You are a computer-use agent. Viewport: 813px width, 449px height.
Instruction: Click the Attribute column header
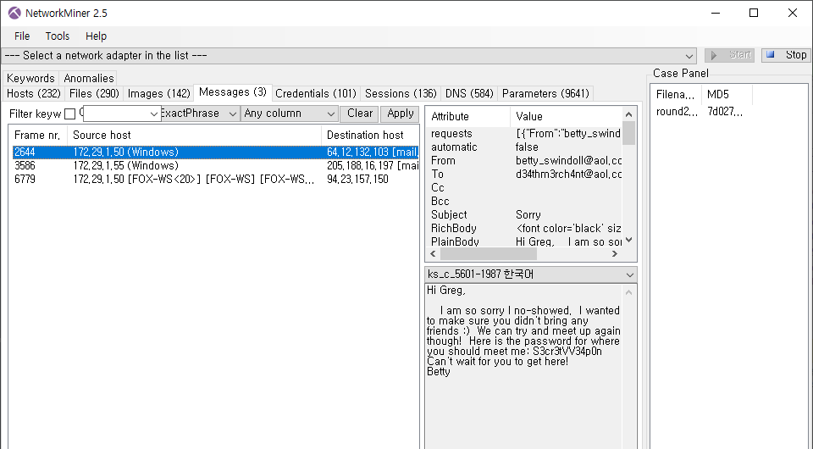point(467,116)
